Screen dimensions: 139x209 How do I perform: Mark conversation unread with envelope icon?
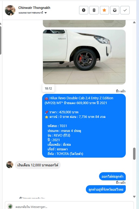click(x=115, y=10)
